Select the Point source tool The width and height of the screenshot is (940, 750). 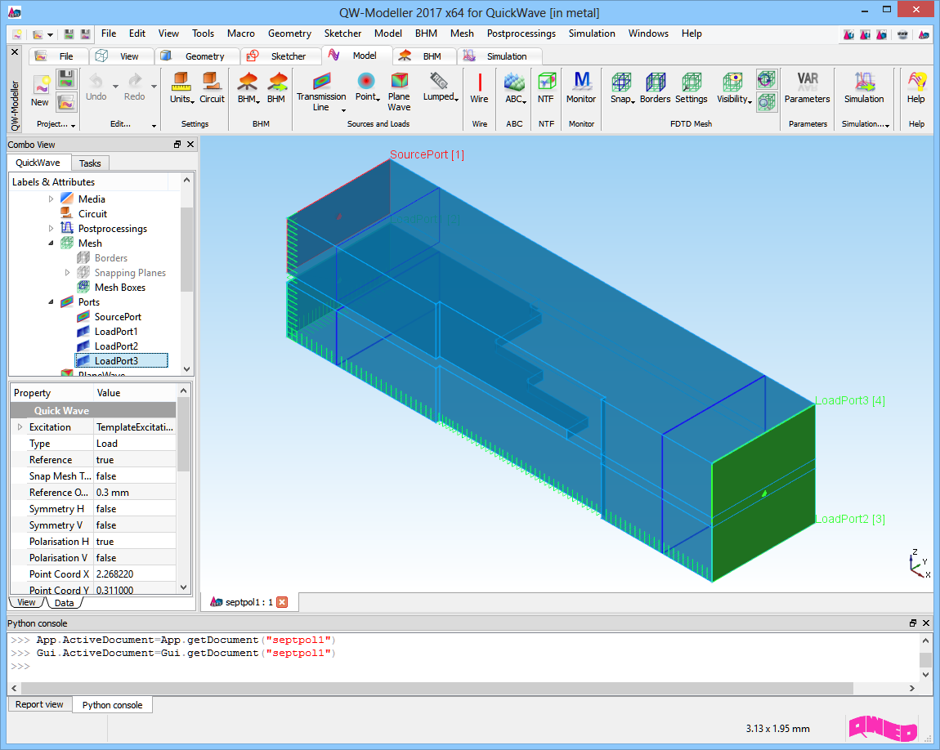pos(365,80)
